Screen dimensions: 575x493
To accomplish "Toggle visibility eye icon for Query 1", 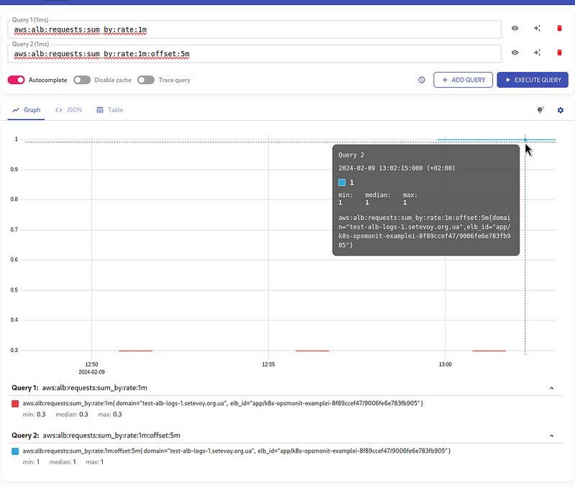I will pyautogui.click(x=515, y=29).
